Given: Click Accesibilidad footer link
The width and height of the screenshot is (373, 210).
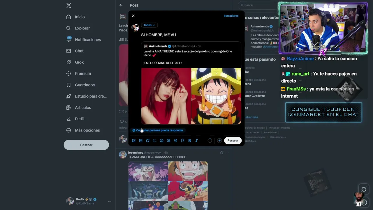Looking at the screenshot, I should [x=270, y=132].
